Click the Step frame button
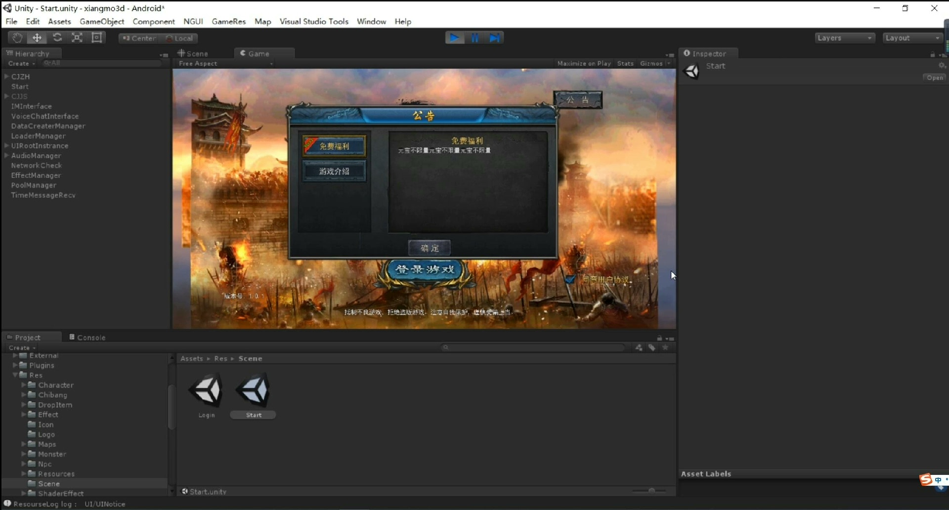The height and width of the screenshot is (510, 949). tap(494, 38)
